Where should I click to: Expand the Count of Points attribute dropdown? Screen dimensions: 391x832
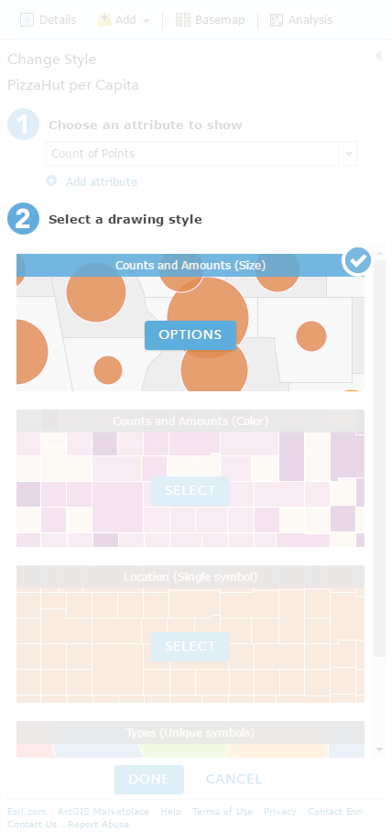tap(348, 154)
